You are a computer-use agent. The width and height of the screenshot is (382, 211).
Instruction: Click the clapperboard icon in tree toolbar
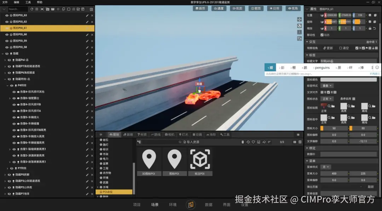pyautogui.click(x=53, y=9)
